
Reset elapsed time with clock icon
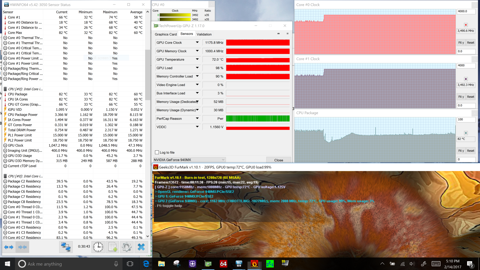coord(98,247)
